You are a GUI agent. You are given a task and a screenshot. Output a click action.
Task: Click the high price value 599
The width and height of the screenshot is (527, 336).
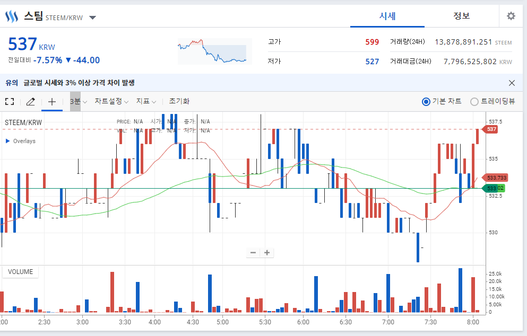[372, 42]
